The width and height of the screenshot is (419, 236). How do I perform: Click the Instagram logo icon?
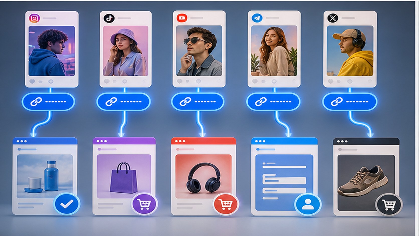[34, 18]
